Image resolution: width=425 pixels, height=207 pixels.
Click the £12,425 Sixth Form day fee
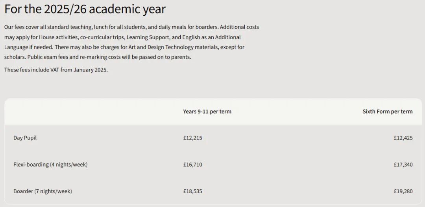pos(403,138)
